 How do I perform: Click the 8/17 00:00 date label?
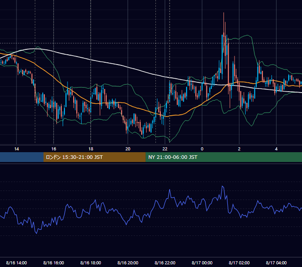point(202,263)
